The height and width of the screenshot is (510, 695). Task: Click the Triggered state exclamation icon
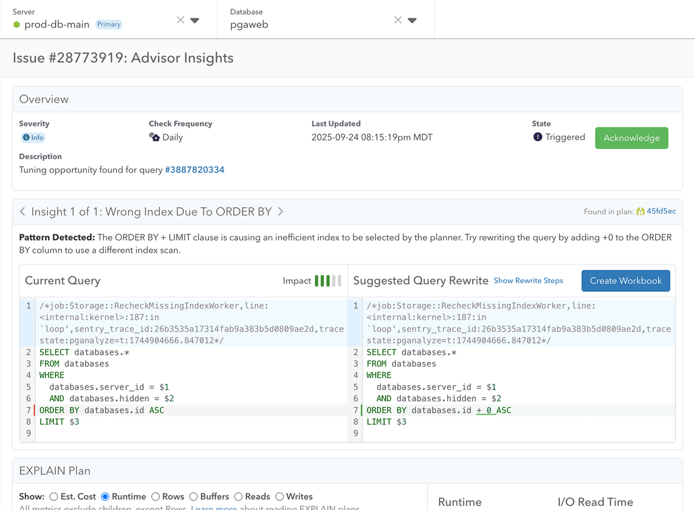click(537, 137)
